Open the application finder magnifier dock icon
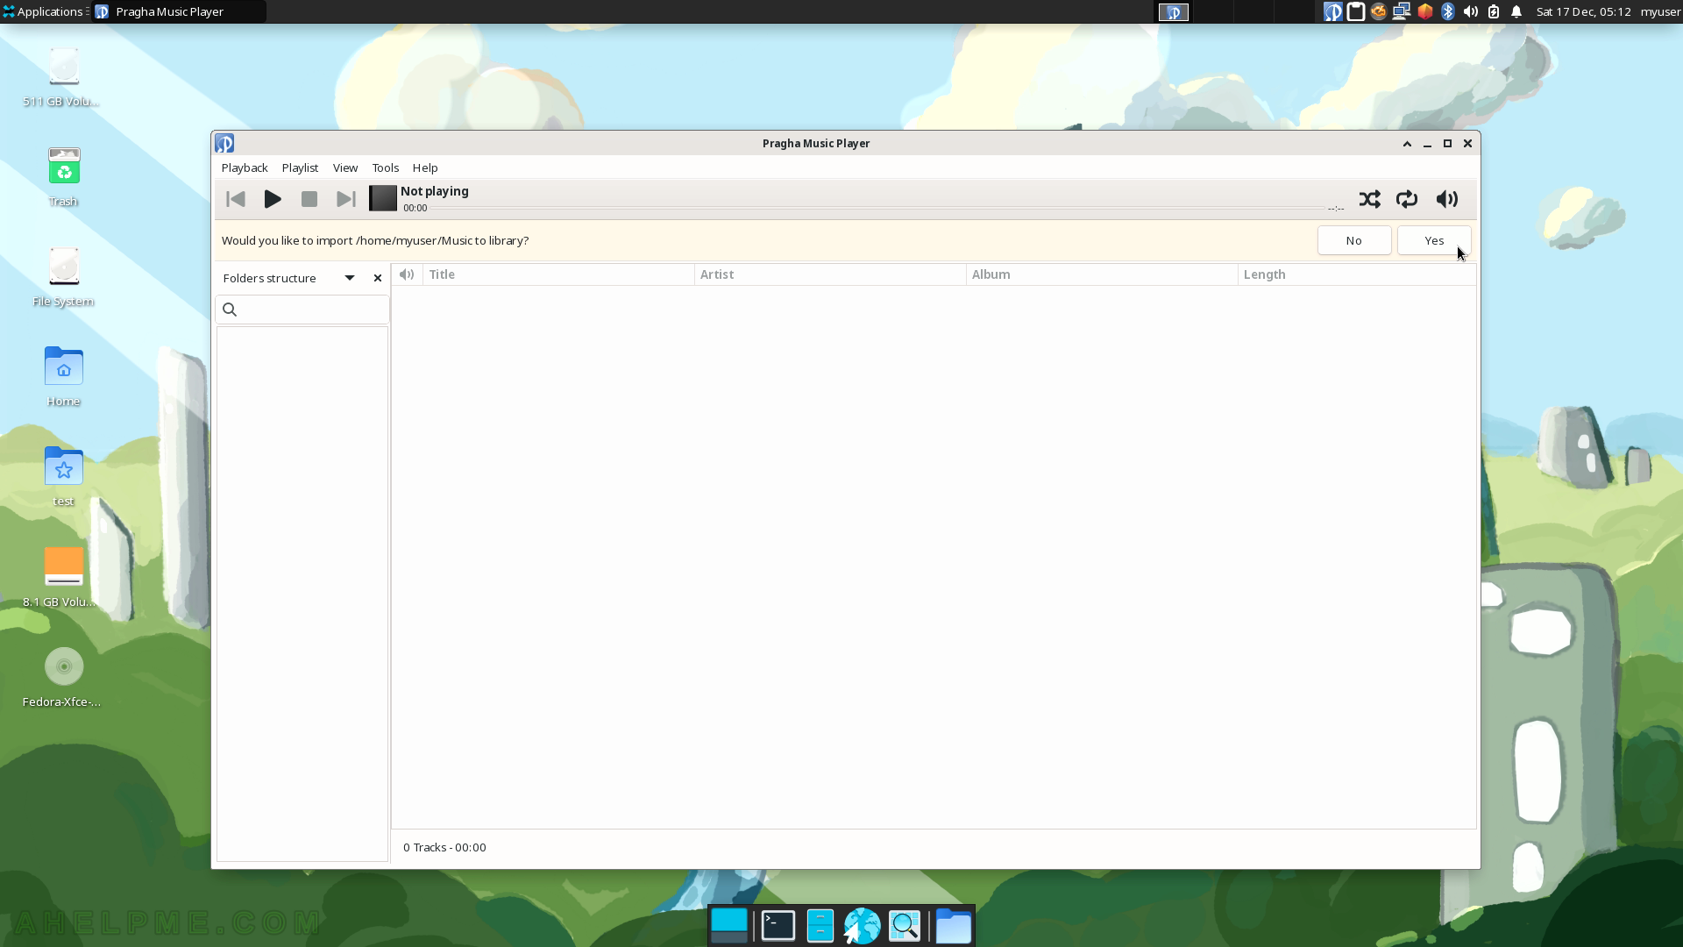 (x=905, y=926)
